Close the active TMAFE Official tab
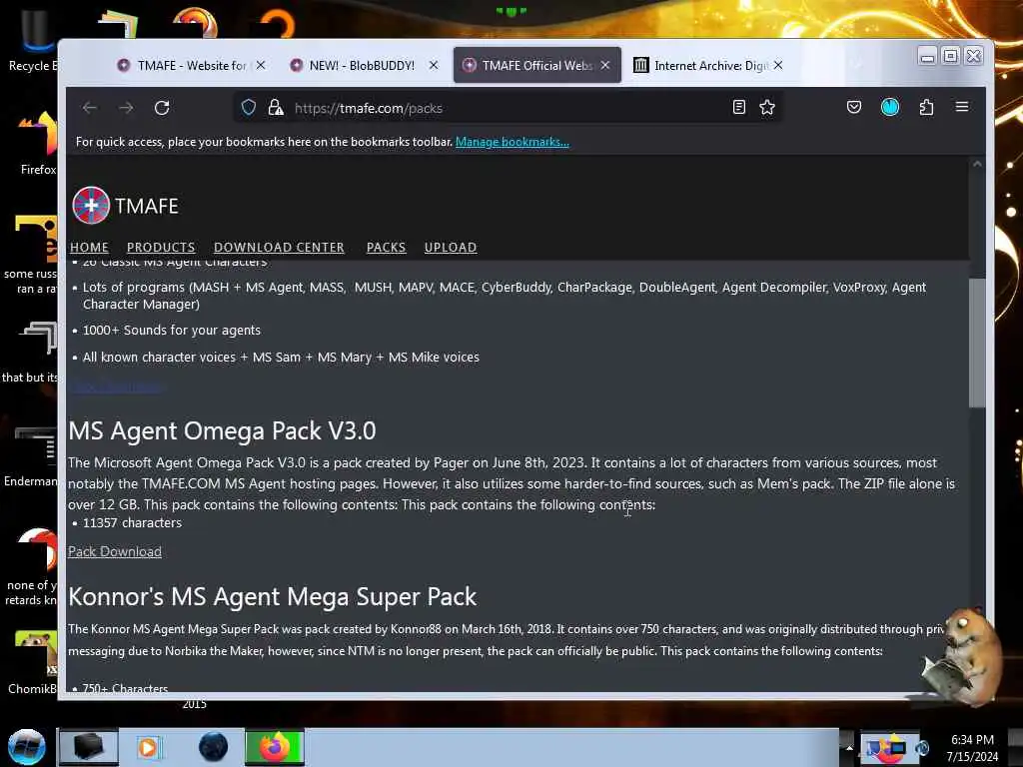Screen dimensions: 1023x767 point(604,65)
